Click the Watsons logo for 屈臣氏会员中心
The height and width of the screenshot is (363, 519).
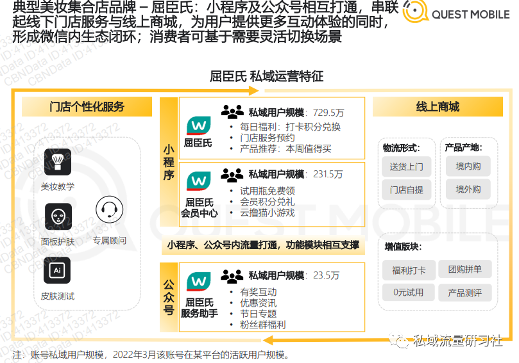199,181
